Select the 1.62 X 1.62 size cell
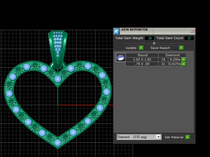This screenshot has height=157, width=210. 142,59
